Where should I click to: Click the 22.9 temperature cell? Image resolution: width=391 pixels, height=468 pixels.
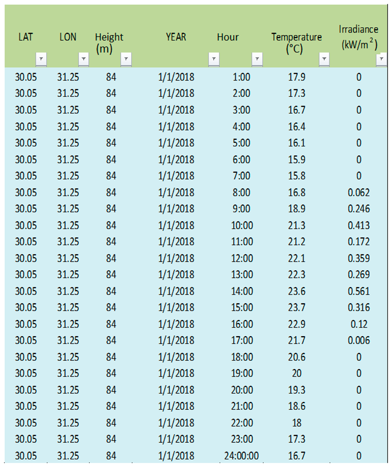[x=296, y=324]
